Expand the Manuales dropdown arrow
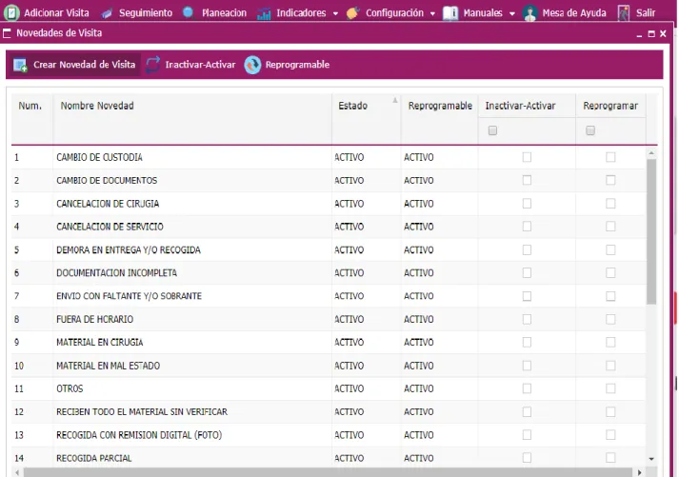The image size is (679, 477). 512,14
